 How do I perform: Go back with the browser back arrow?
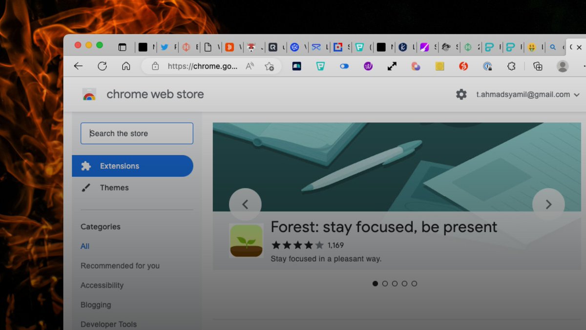pyautogui.click(x=78, y=66)
